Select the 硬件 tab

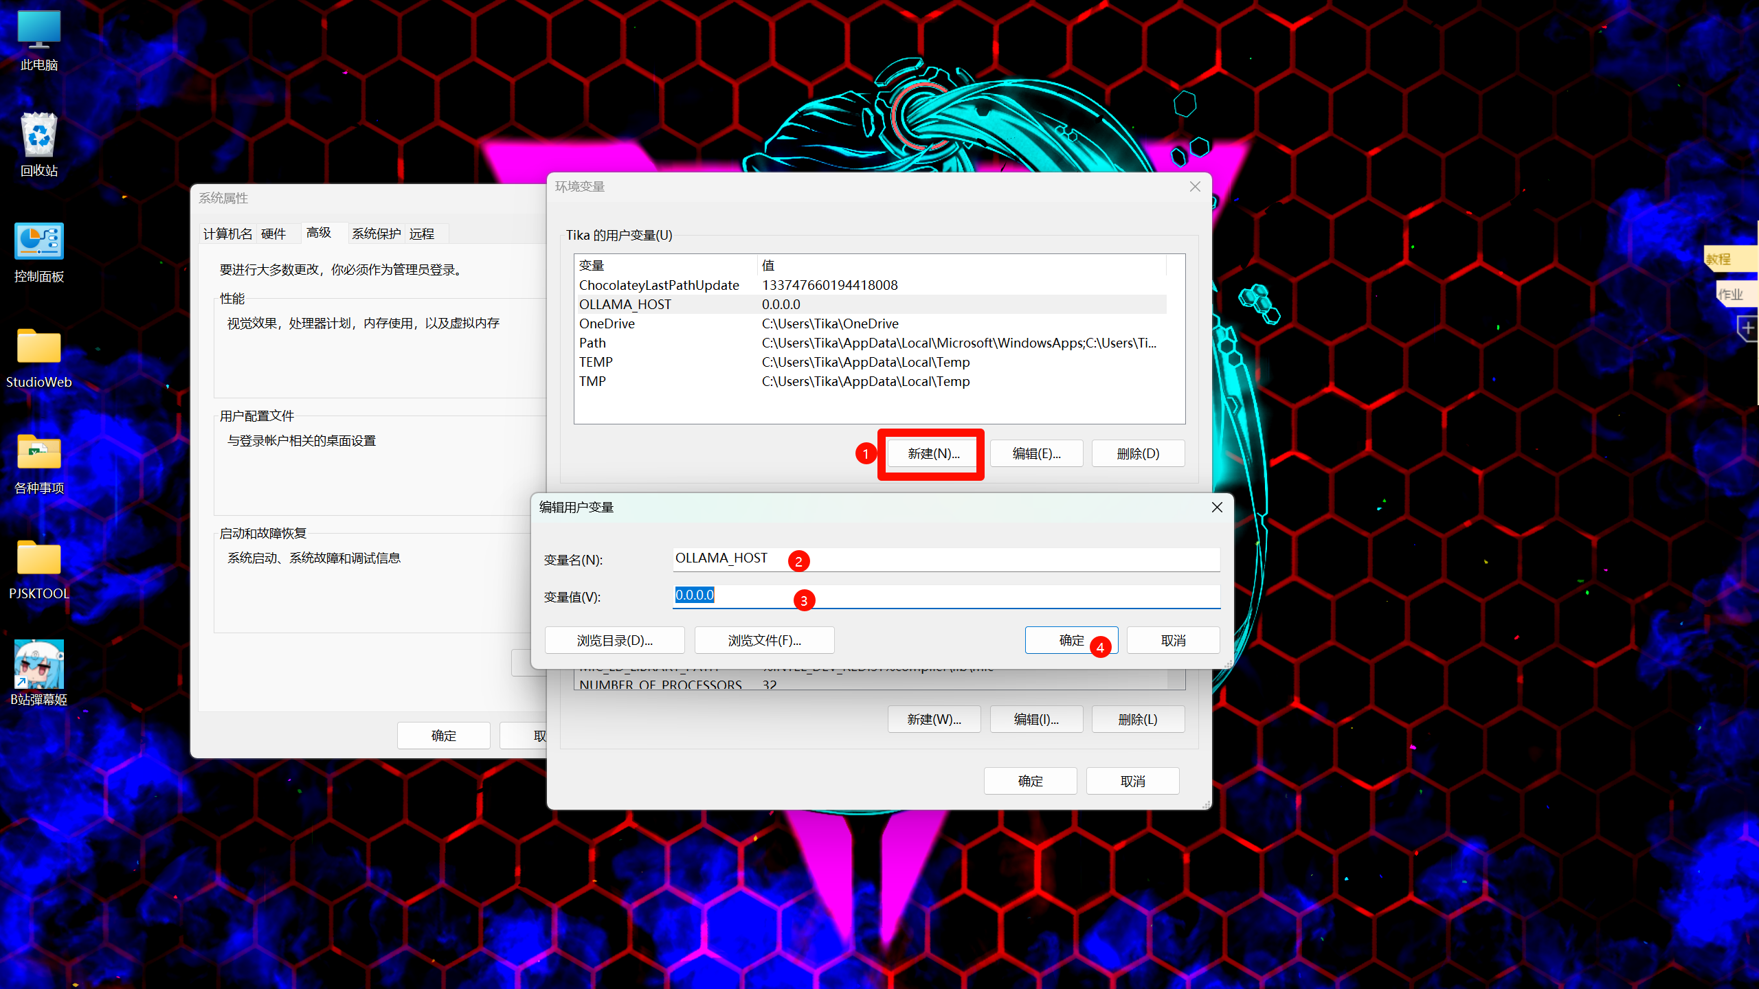(x=273, y=234)
